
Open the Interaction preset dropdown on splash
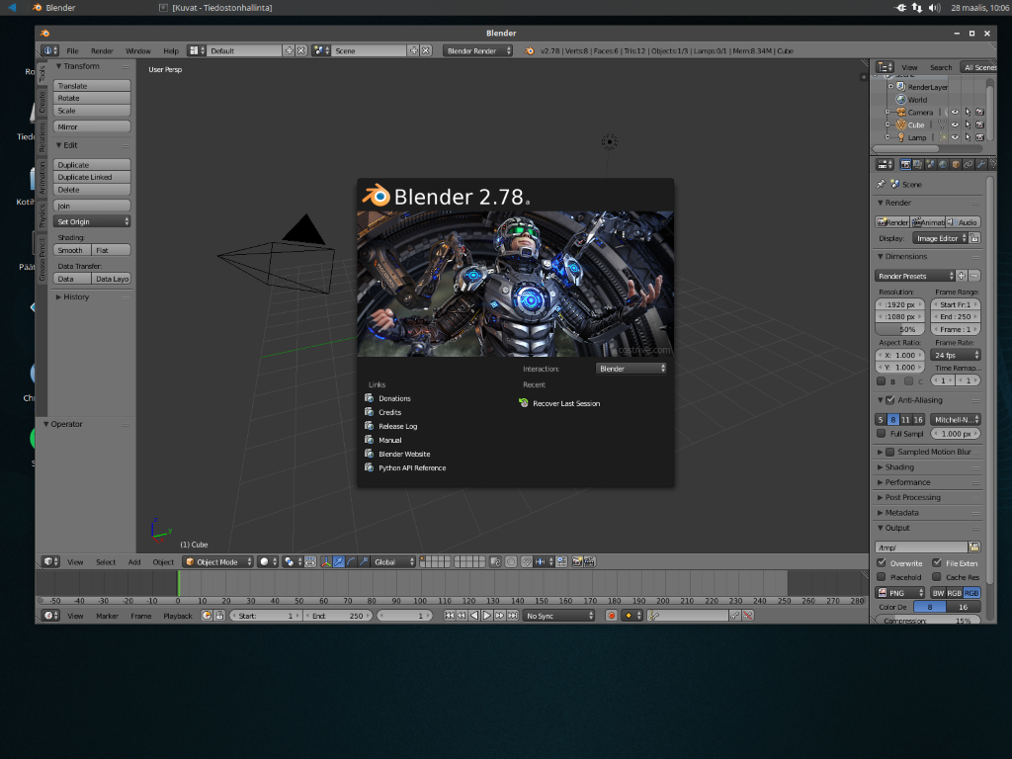click(x=631, y=369)
